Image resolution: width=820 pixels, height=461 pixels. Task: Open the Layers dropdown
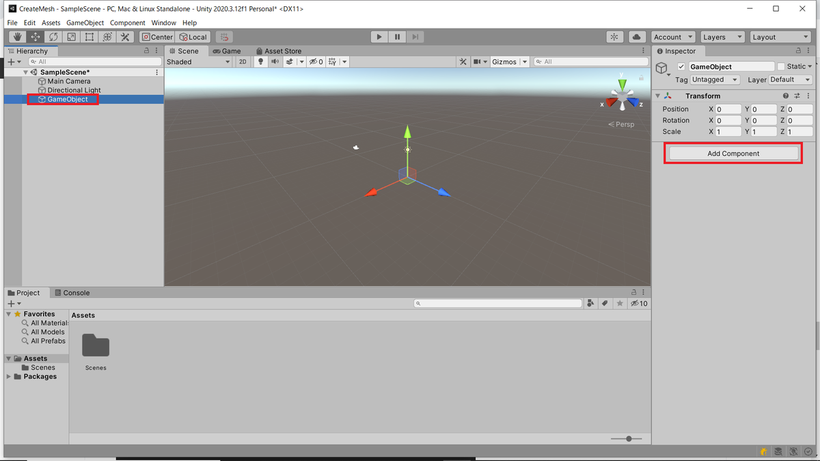722,37
